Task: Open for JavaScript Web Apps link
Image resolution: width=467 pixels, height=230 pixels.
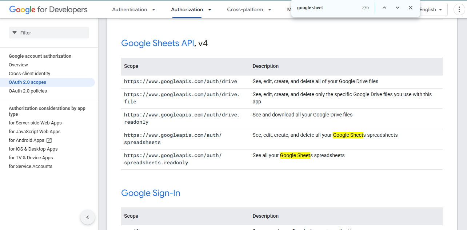Action: pyautogui.click(x=35, y=132)
